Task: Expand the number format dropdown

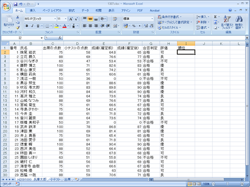Action: tap(152, 19)
